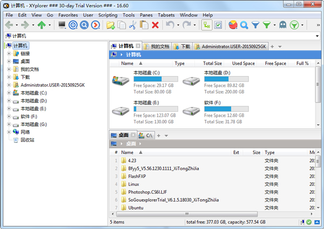
Task: Switch to the 我的文档 tab
Action: [157, 46]
